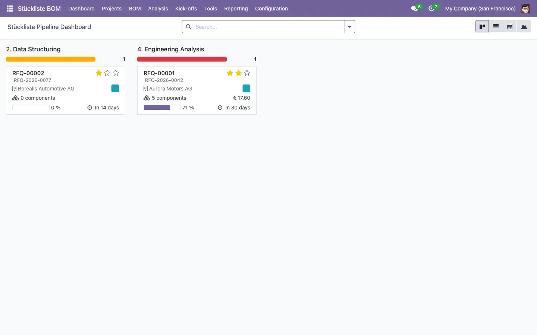
Task: Switch to List view
Action: click(x=496, y=26)
